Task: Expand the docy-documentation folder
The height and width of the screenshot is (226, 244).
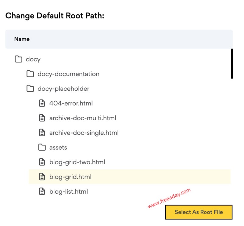Action: [68, 74]
